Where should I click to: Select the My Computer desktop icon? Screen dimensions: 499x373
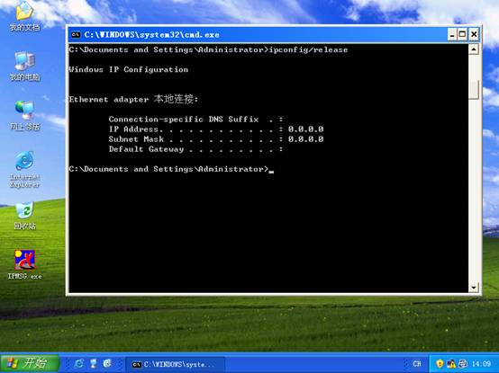[x=24, y=66]
